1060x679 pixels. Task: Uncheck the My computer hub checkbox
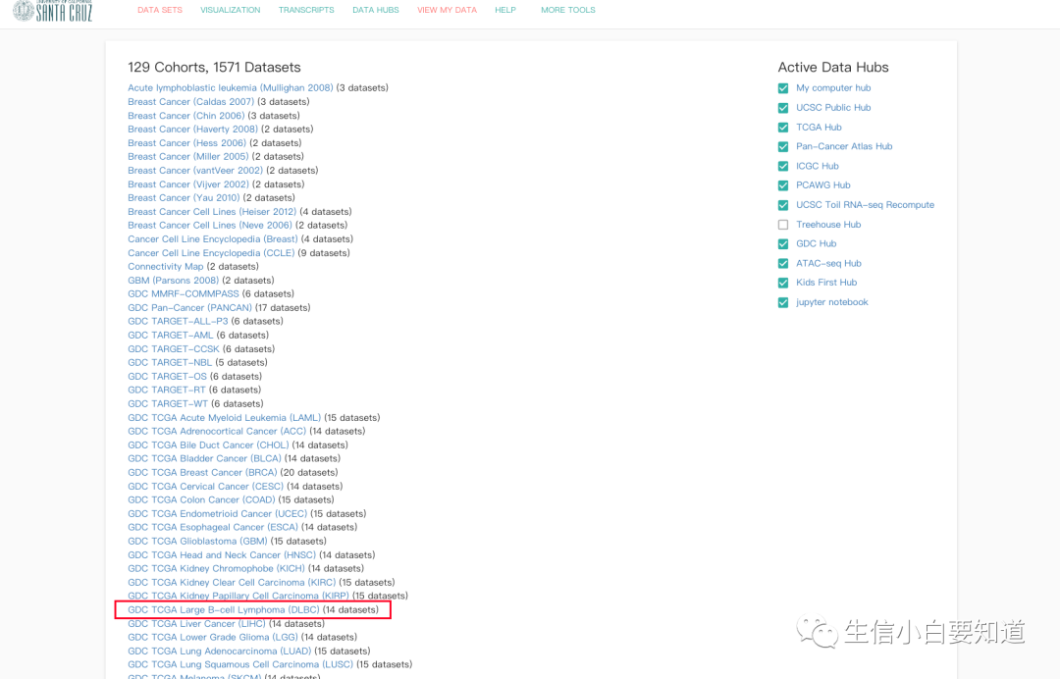tap(783, 88)
